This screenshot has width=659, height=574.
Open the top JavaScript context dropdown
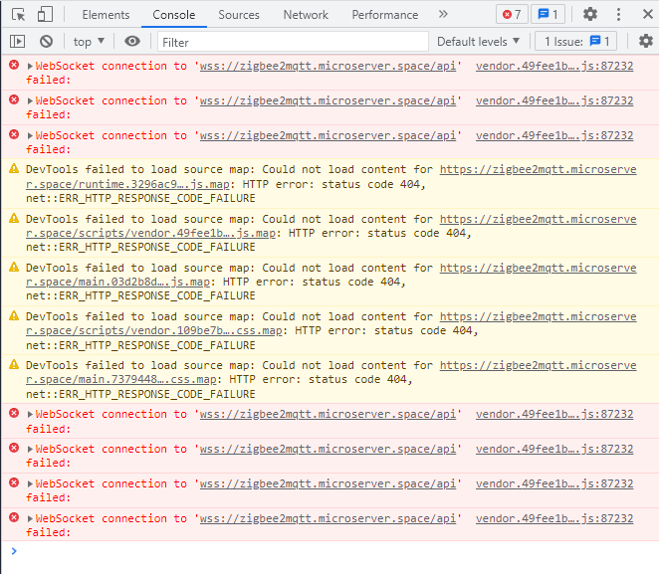tap(89, 42)
